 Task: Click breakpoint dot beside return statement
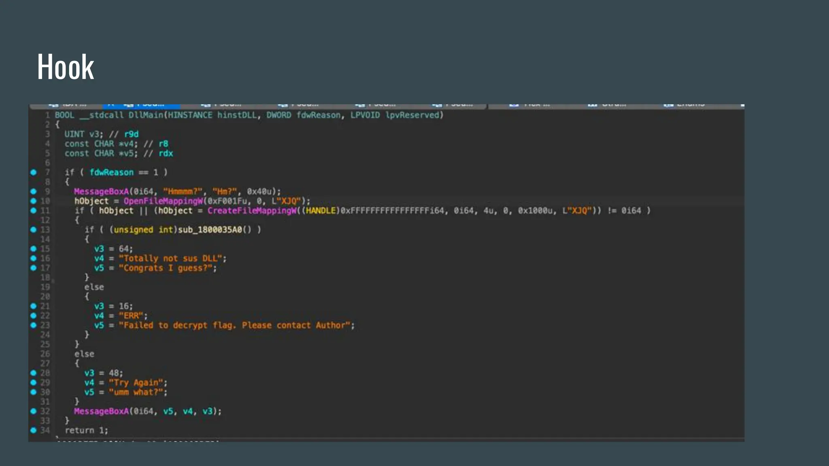(34, 430)
